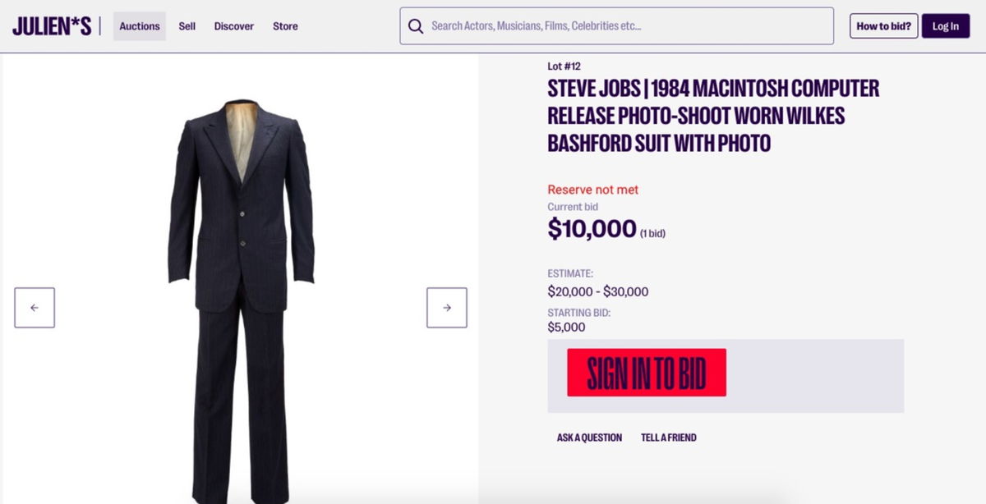Select the Steve Jobs suit lot title
This screenshot has width=986, height=504.
[x=712, y=115]
